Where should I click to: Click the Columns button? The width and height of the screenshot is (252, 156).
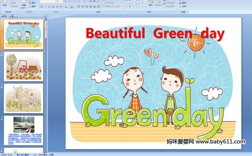[x=99, y=7]
